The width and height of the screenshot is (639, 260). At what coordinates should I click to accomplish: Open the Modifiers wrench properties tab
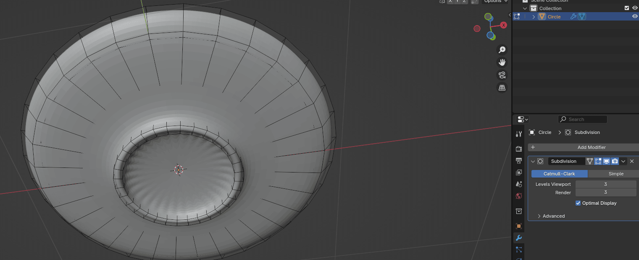pyautogui.click(x=519, y=238)
